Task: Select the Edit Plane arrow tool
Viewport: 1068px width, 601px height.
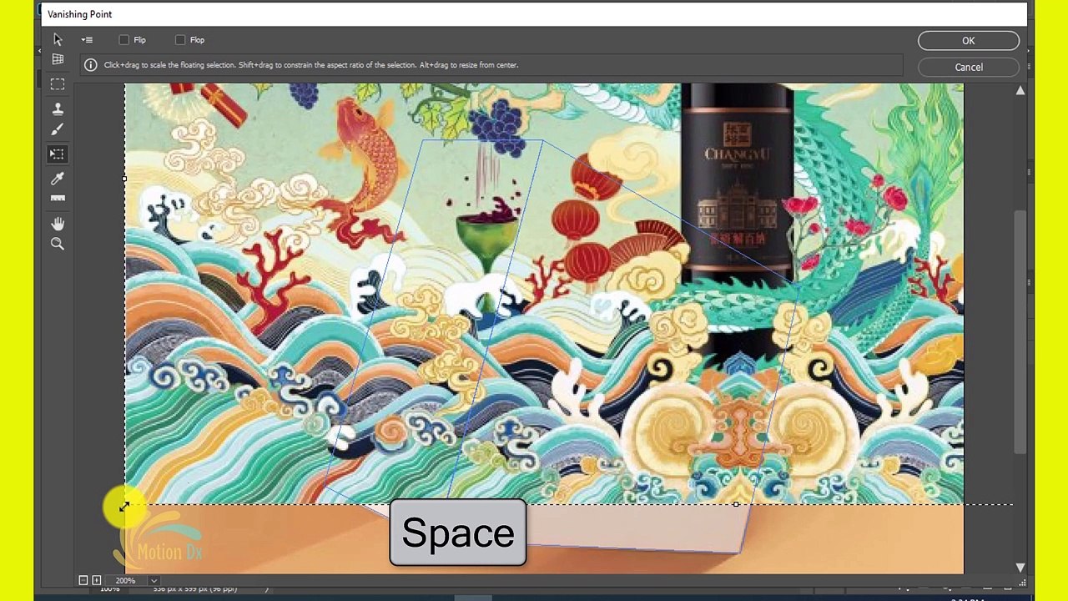Action: click(58, 39)
